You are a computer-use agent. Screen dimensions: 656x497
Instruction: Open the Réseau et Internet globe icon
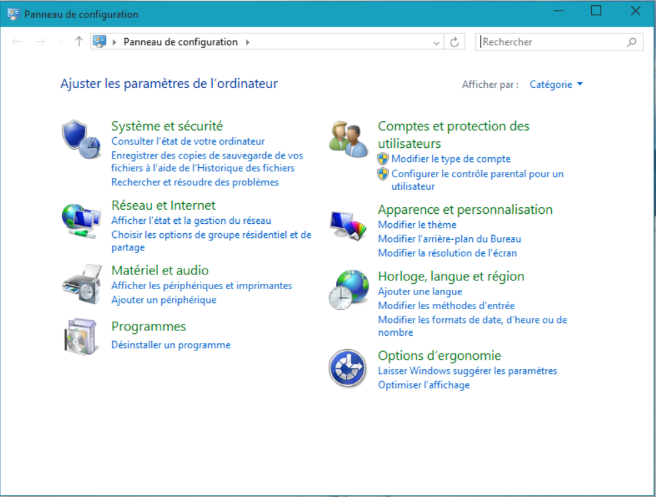point(81,221)
